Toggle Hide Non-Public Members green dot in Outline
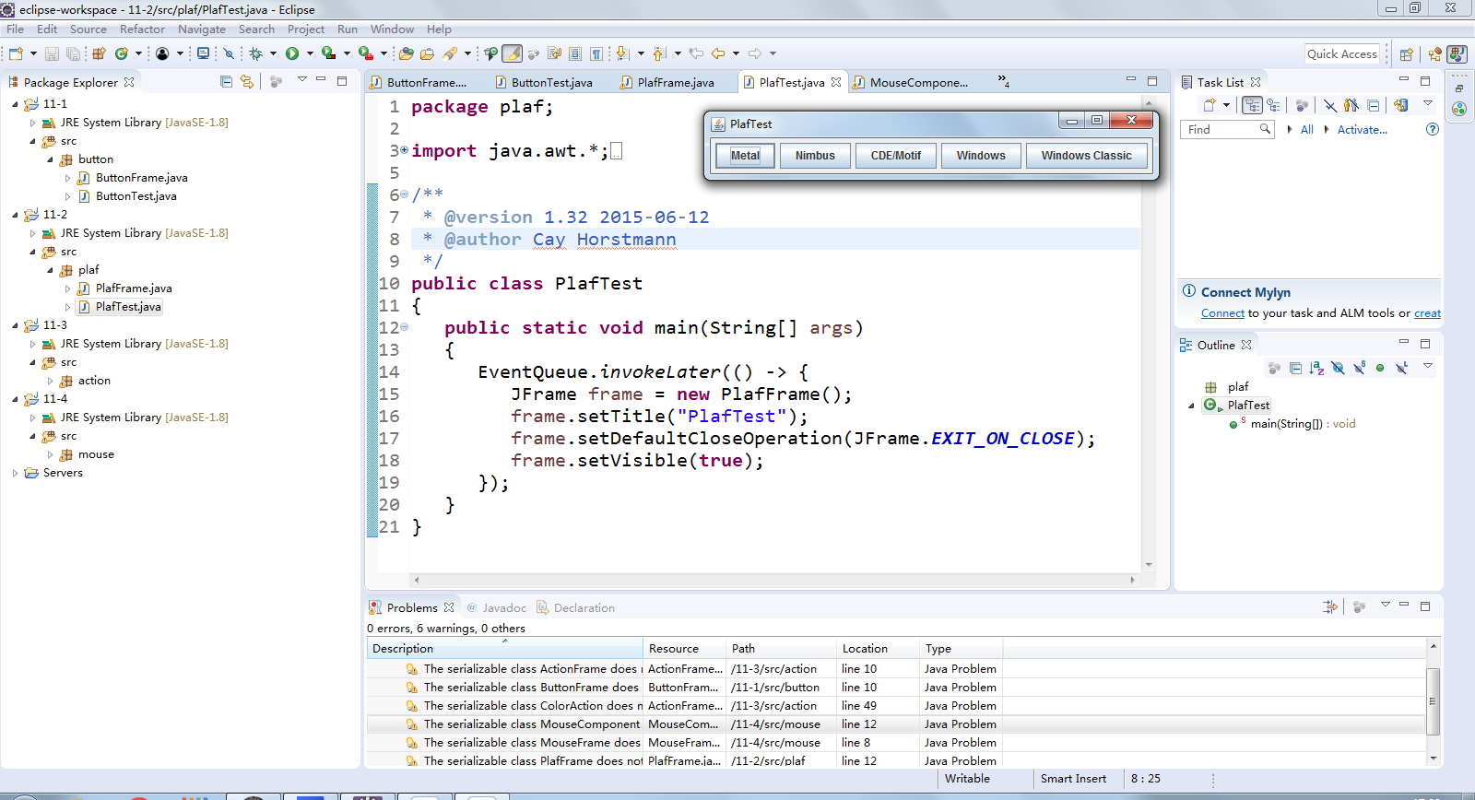 tap(1380, 368)
